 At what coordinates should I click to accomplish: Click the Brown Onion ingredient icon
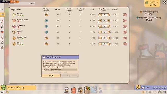[14, 38]
